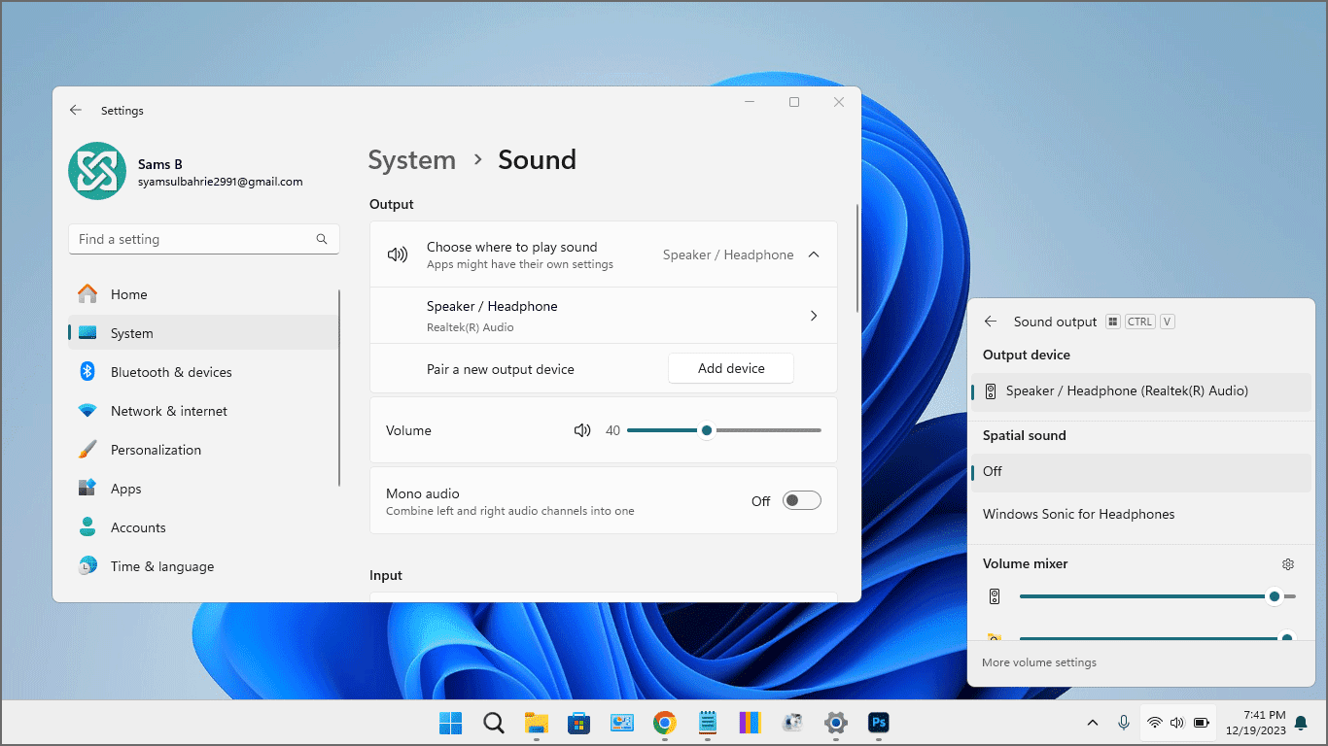The width and height of the screenshot is (1328, 746).
Task: Collapse Choose where to play sound chevron
Action: [x=814, y=254]
